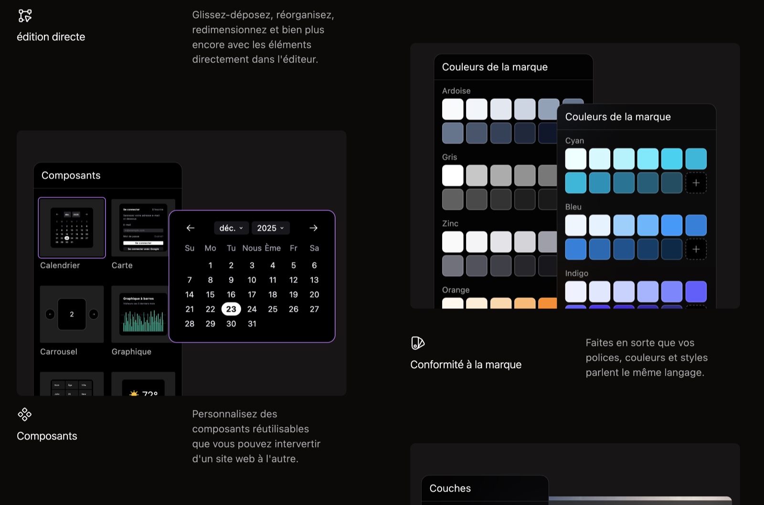This screenshot has height=505, width=764.
Task: Add a new Bleu color with plus
Action: (696, 249)
